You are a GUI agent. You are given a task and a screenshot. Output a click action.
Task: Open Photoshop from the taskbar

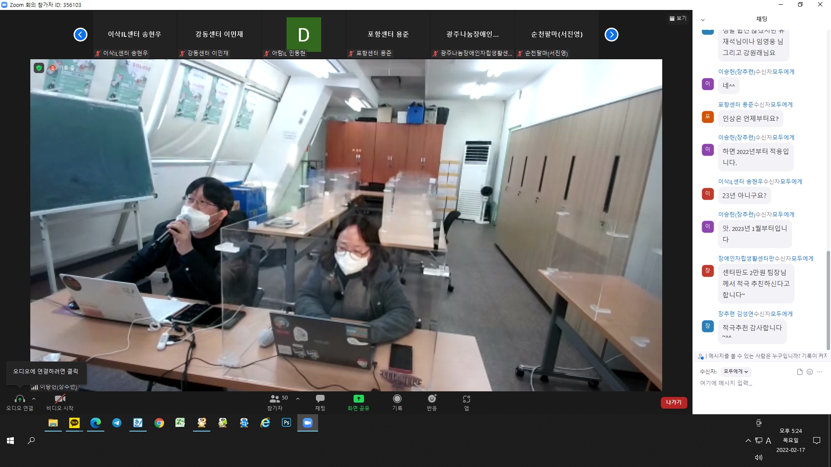(287, 423)
